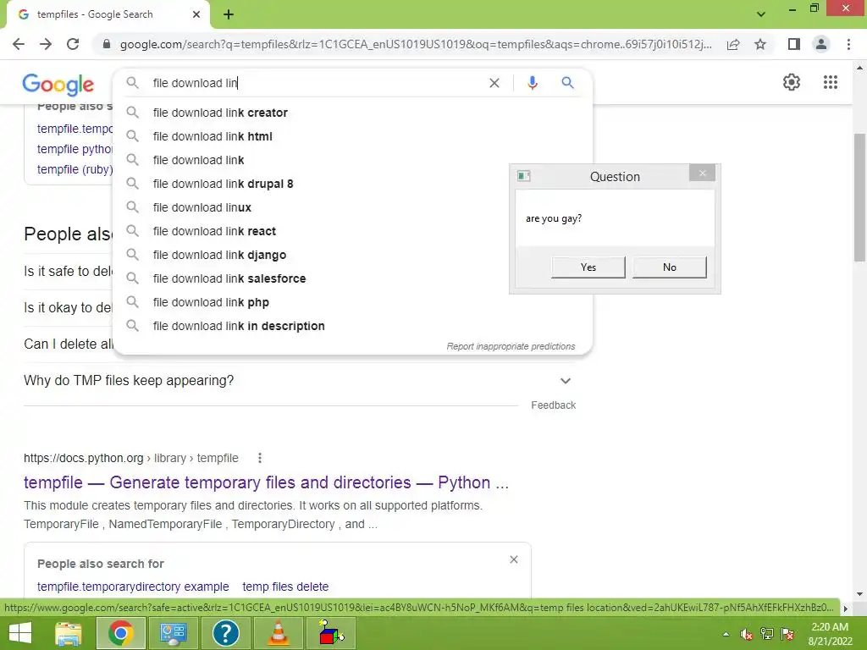Open the Chrome side panel icon
Image resolution: width=867 pixels, height=650 pixels.
pyautogui.click(x=794, y=44)
